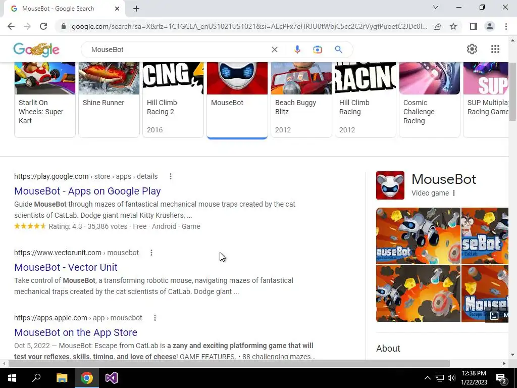Click the apps.apple.com URL text
Image resolution: width=517 pixels, height=388 pixels.
[50, 318]
